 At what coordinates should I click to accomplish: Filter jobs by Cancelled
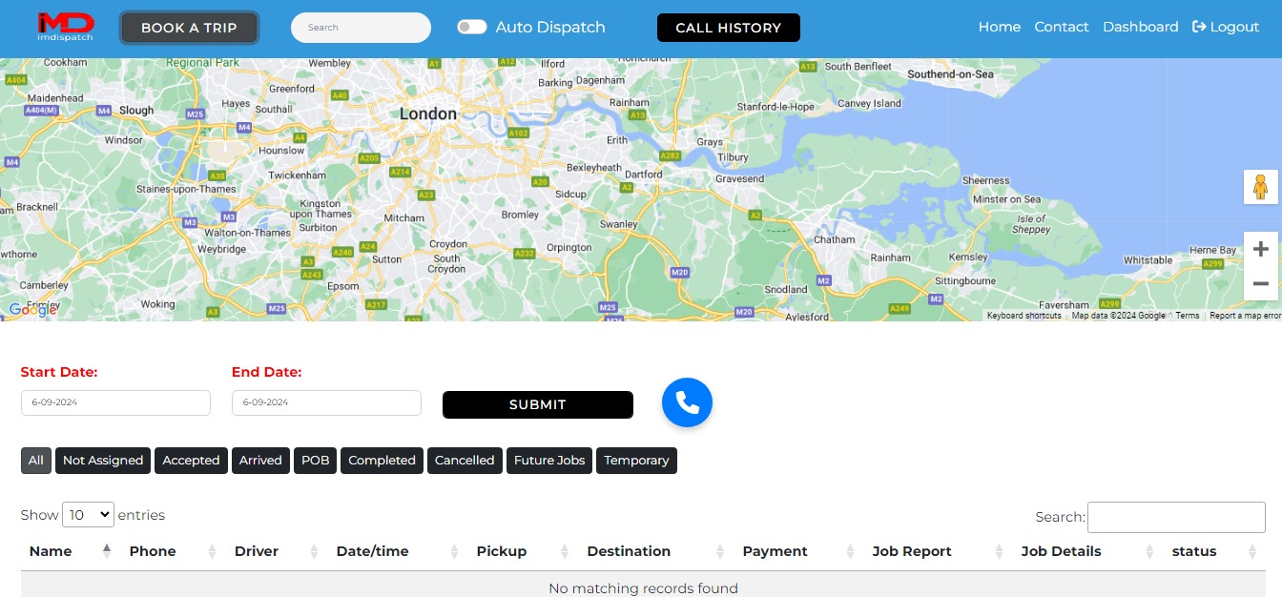(465, 461)
